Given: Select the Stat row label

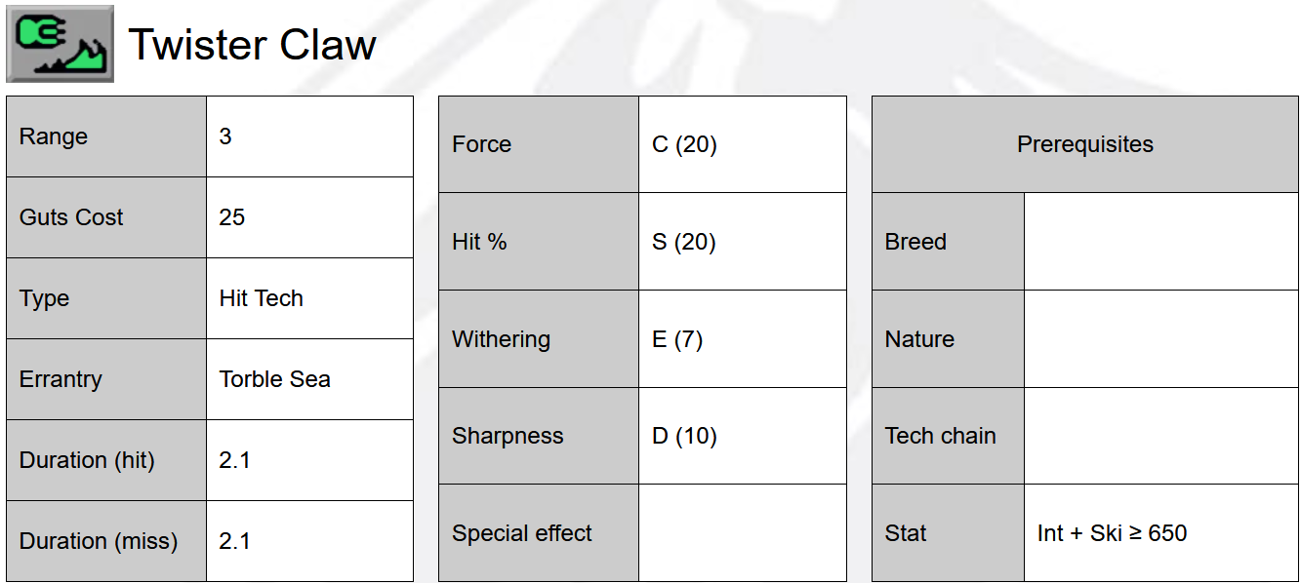Looking at the screenshot, I should [948, 533].
